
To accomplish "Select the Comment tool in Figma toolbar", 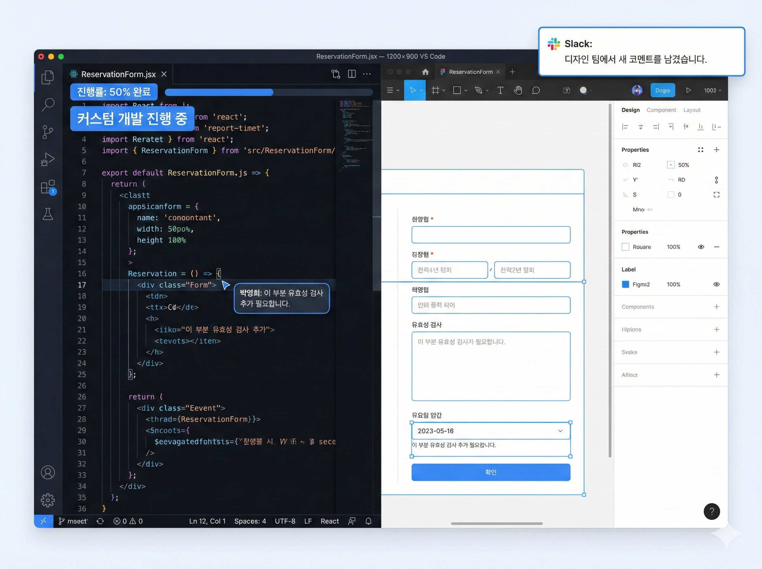I will [536, 90].
